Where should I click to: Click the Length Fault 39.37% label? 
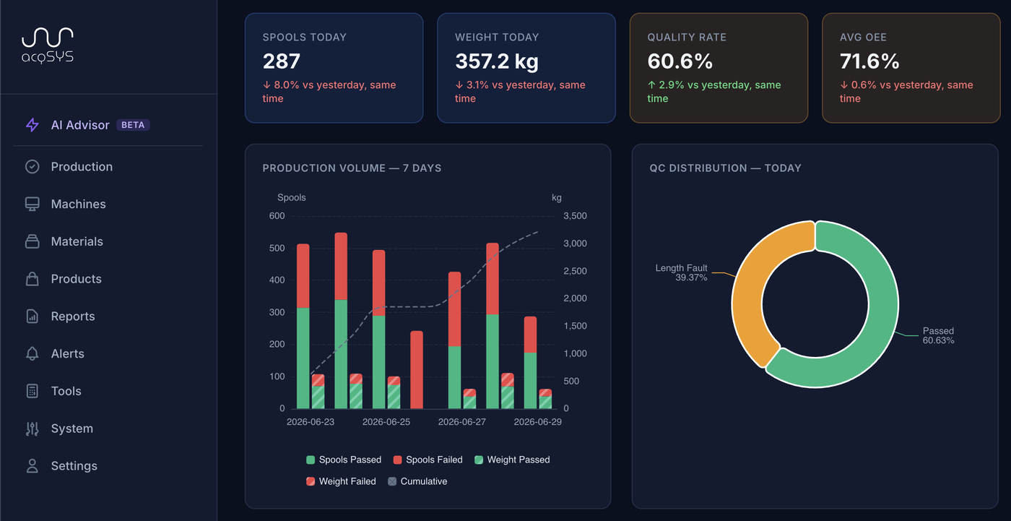pos(681,272)
